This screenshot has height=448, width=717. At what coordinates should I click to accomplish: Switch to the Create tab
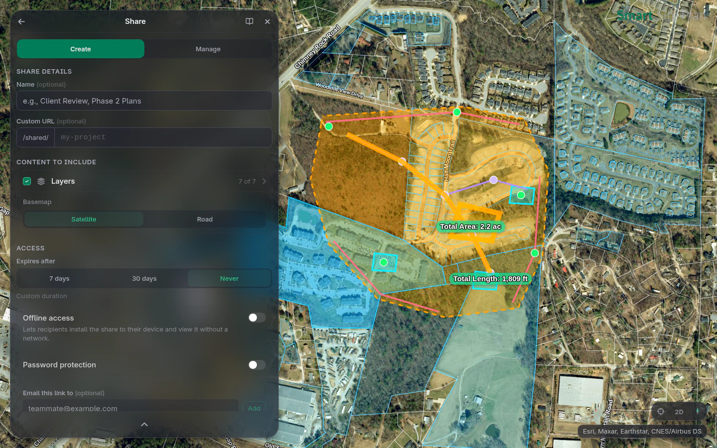[x=81, y=49]
